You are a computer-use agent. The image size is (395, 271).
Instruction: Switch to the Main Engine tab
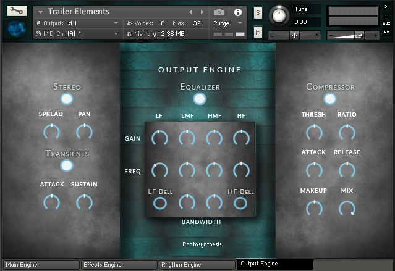coord(41,265)
